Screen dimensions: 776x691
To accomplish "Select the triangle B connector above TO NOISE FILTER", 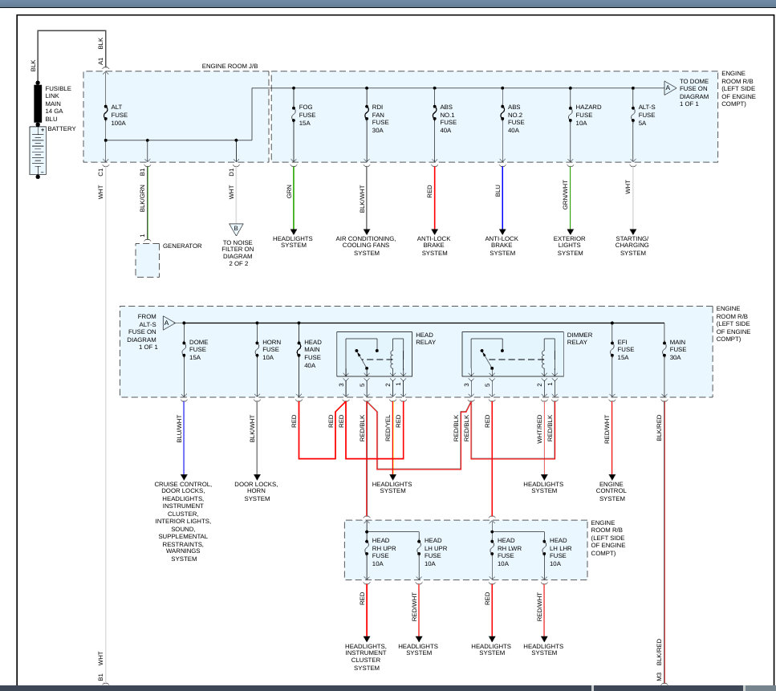I will pos(236,230).
